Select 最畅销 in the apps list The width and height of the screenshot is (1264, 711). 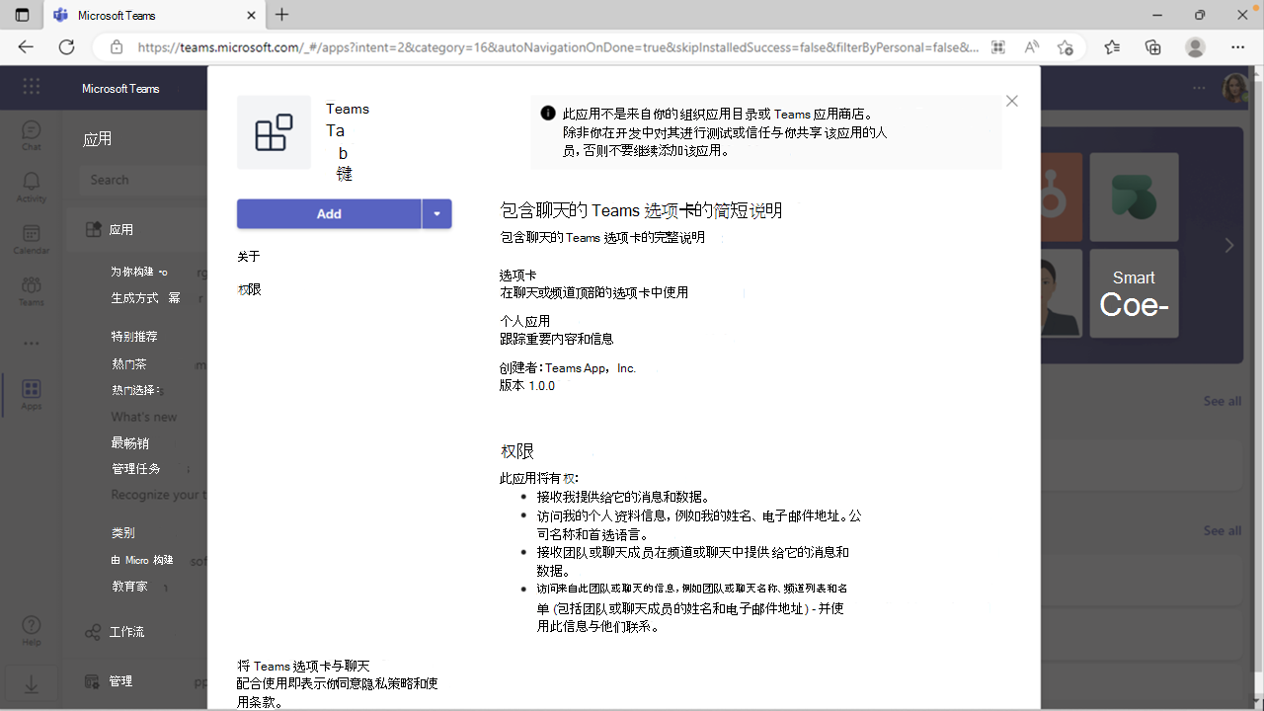(129, 443)
